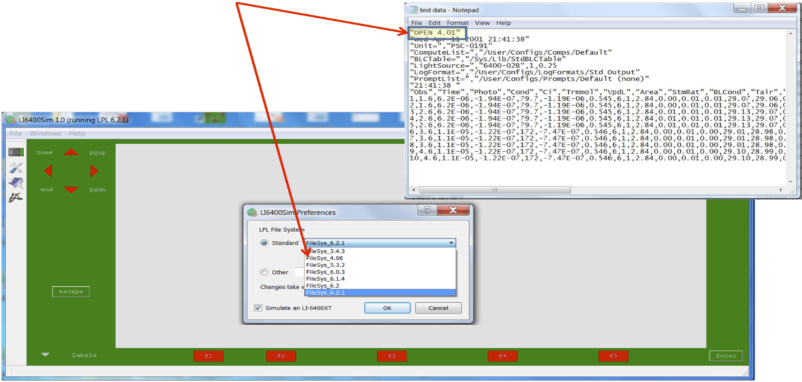Click LI6400Sim title bar app icon
The height and width of the screenshot is (382, 802).
pos(12,119)
